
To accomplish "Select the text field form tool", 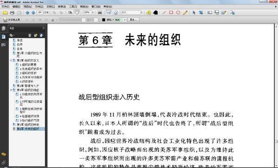I will pyautogui.click(x=210, y=12).
